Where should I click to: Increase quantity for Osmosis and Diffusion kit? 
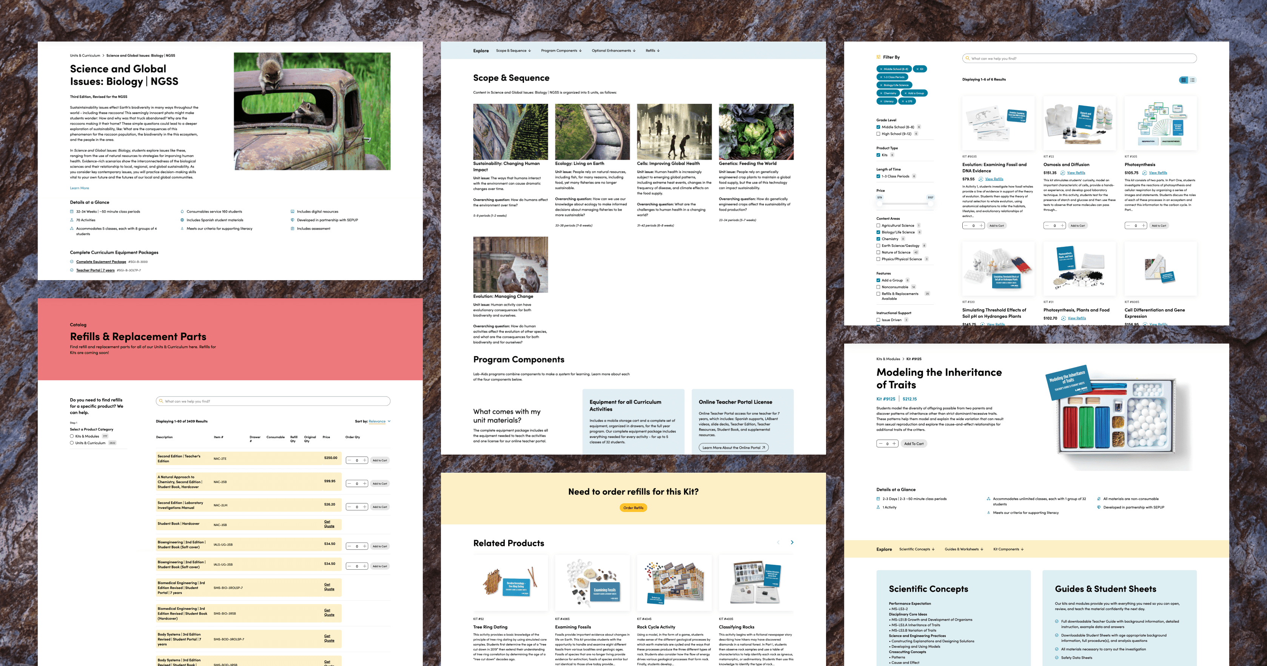(x=1062, y=226)
